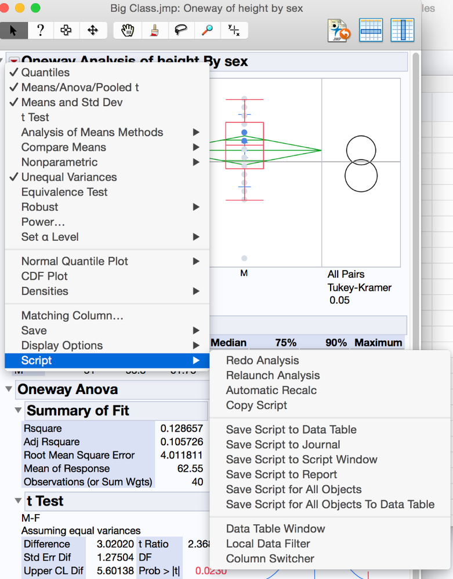Click the red triangle Oneway Analysis menu
Viewport: 453px width, 579px height.
14,60
